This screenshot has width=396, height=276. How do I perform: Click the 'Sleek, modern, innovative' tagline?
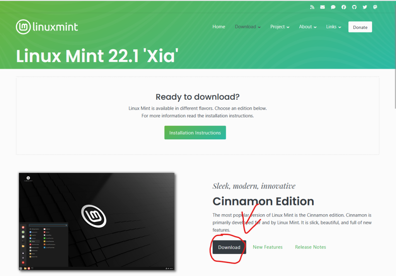[254, 186]
